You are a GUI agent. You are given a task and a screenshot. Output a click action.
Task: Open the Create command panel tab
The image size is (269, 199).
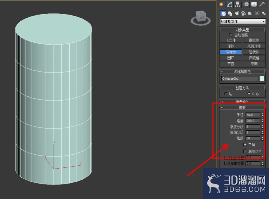[x=221, y=4]
